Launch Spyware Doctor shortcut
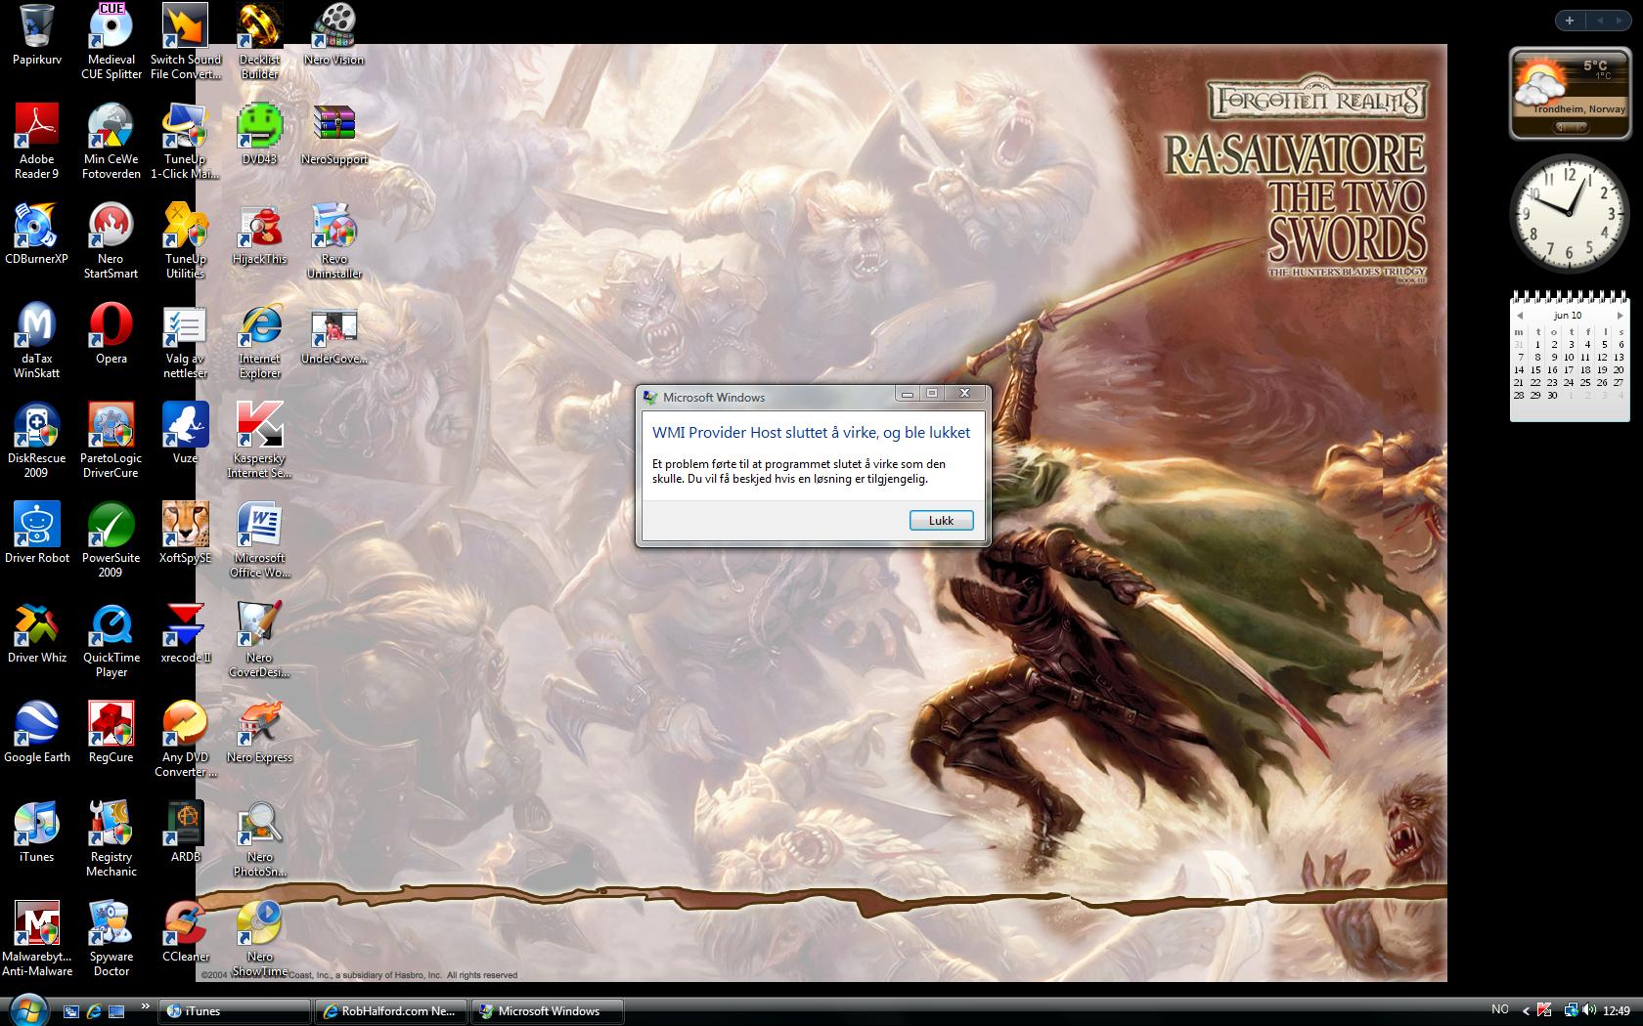The image size is (1643, 1026). click(x=111, y=938)
